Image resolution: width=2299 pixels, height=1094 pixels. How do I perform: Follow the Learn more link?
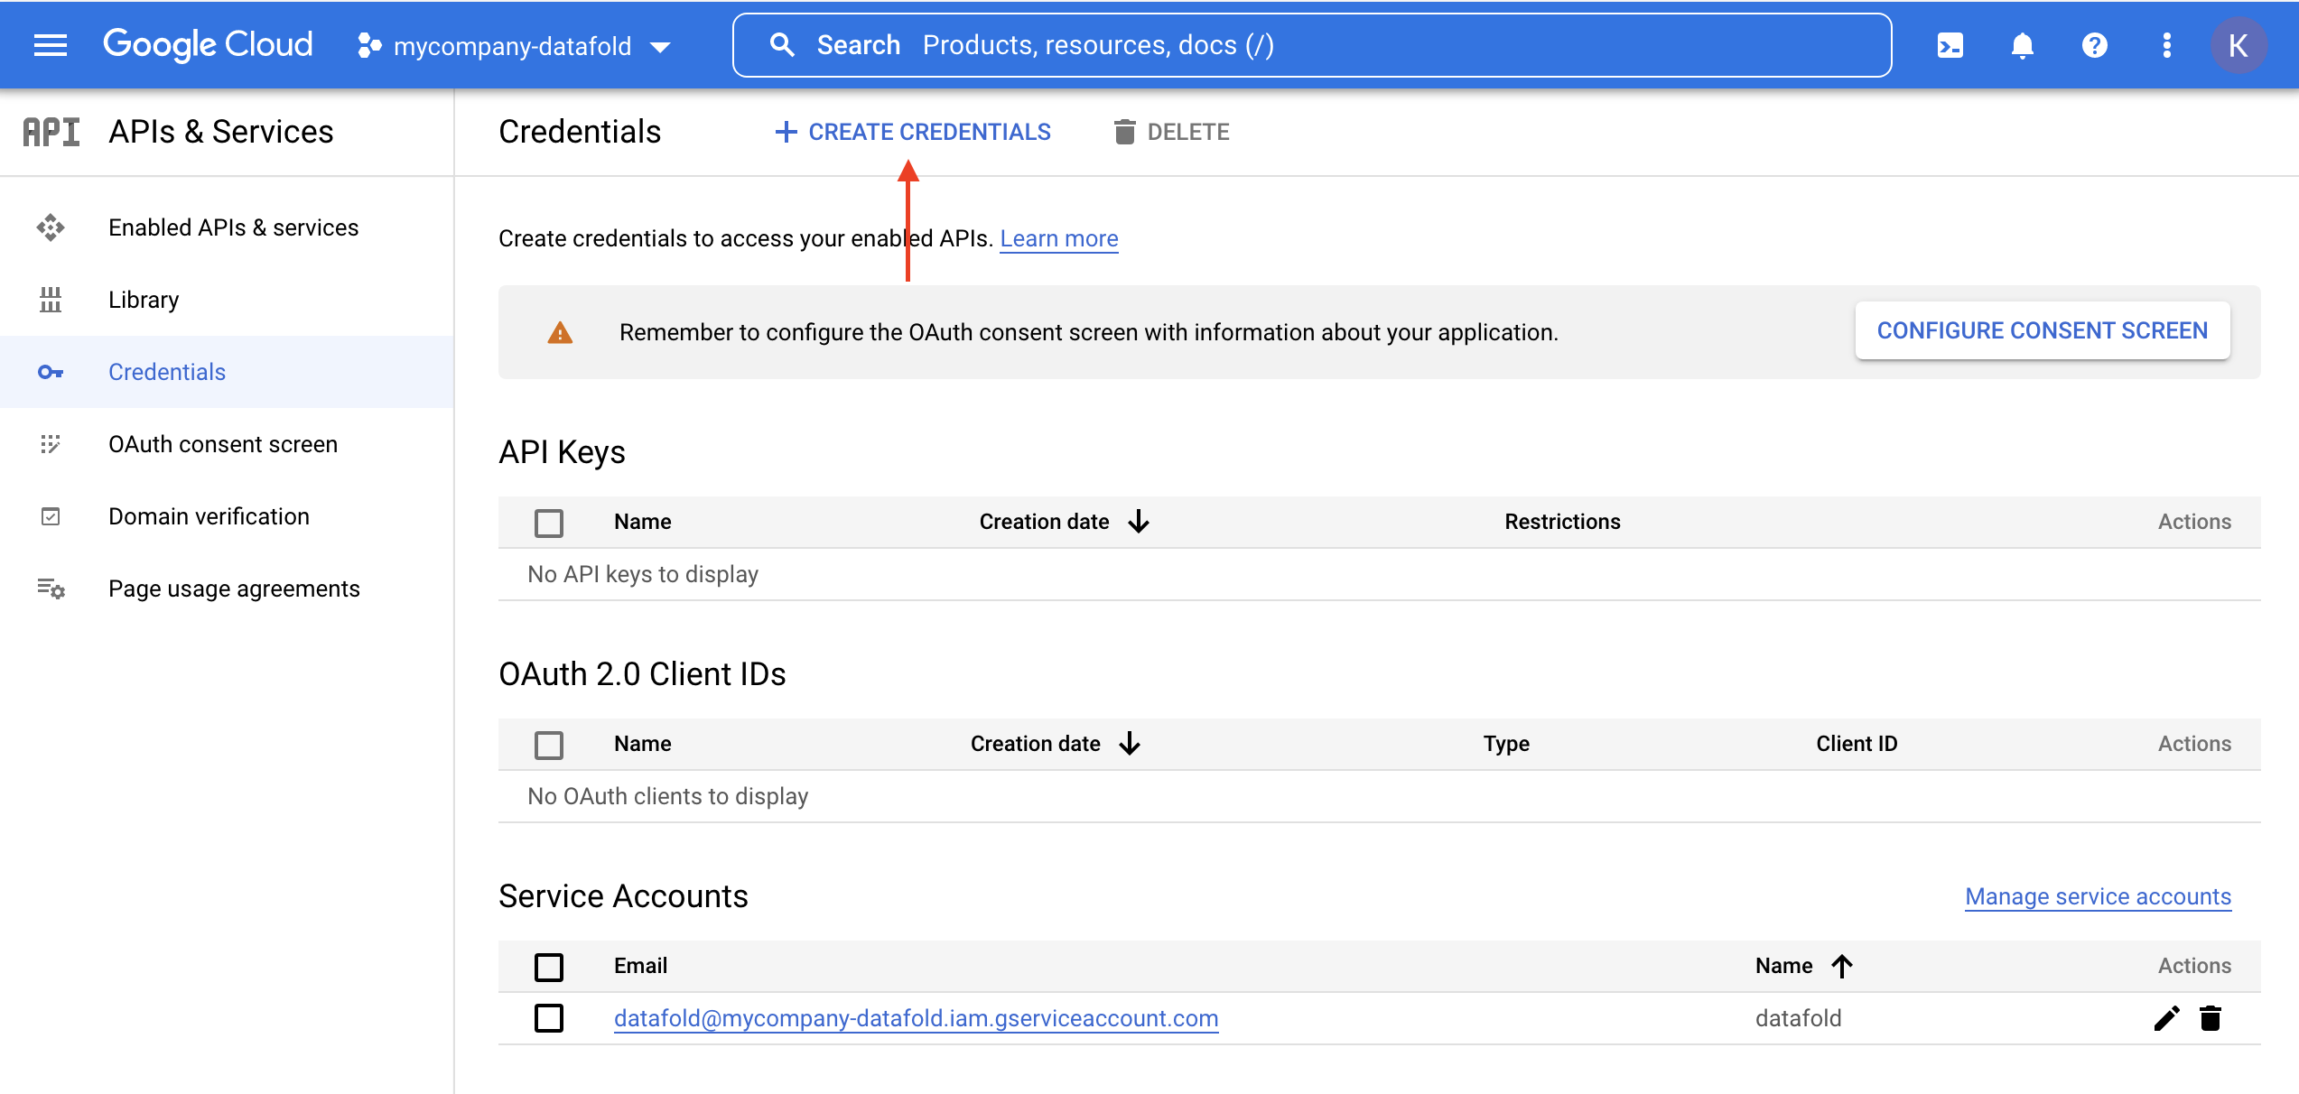click(1059, 238)
